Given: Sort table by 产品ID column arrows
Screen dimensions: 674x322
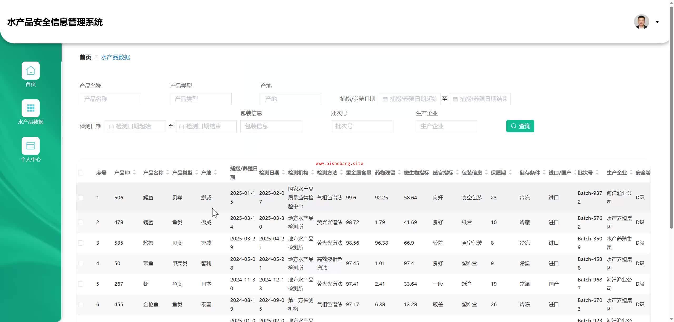Looking at the screenshot, I should 134,173.
